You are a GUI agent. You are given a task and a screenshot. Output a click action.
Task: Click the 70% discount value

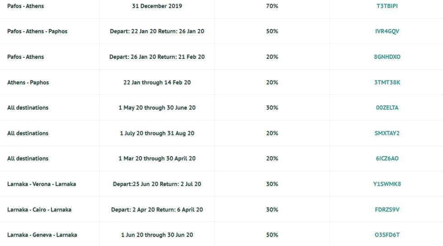coord(272,6)
